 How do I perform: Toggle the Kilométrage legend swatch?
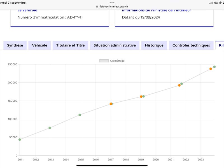[104, 61]
